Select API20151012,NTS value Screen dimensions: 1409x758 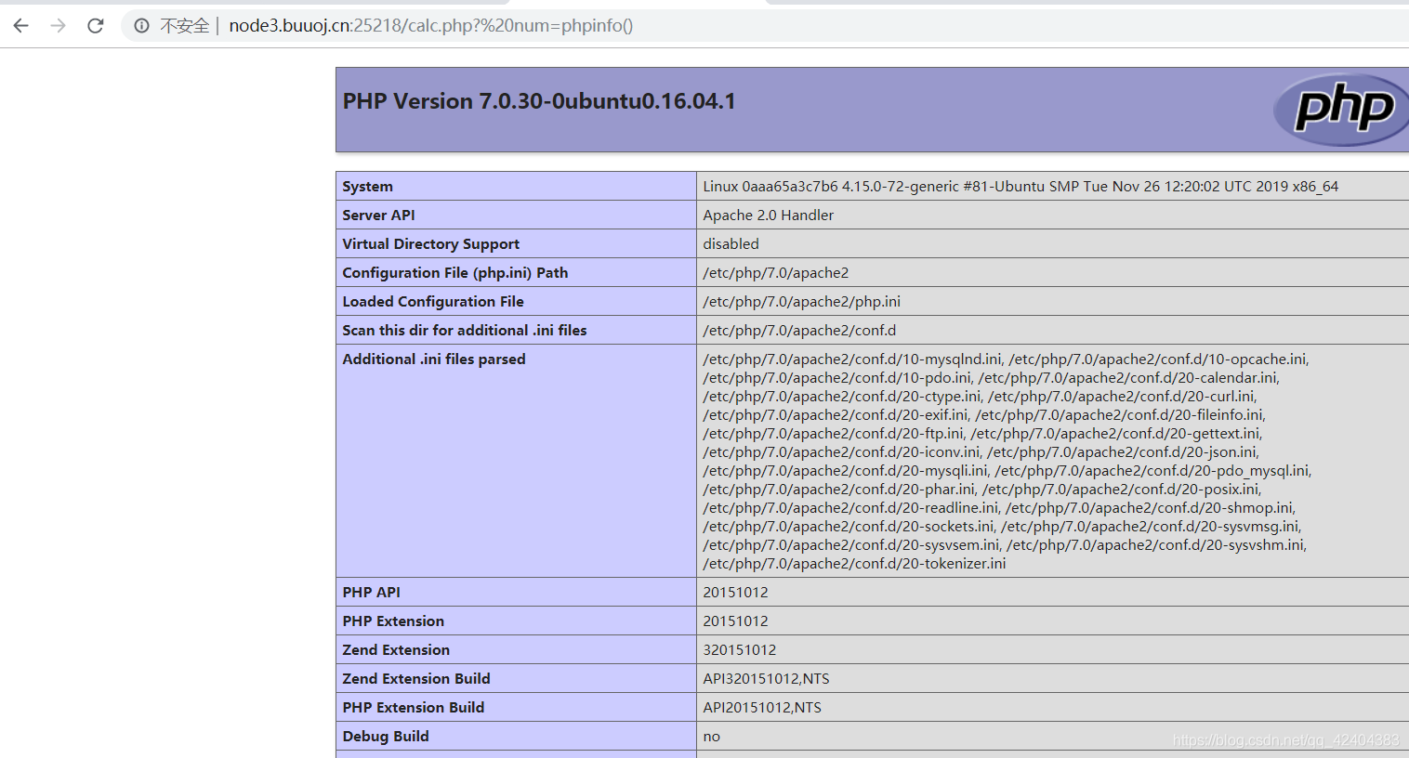(x=762, y=708)
